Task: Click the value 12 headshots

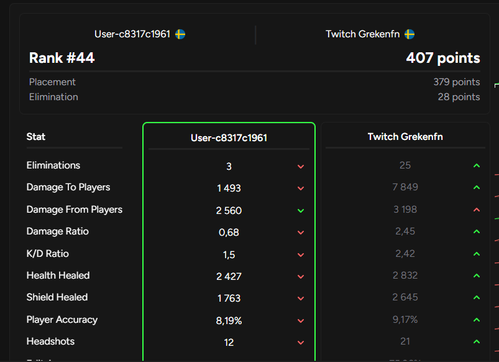Action: [229, 343]
